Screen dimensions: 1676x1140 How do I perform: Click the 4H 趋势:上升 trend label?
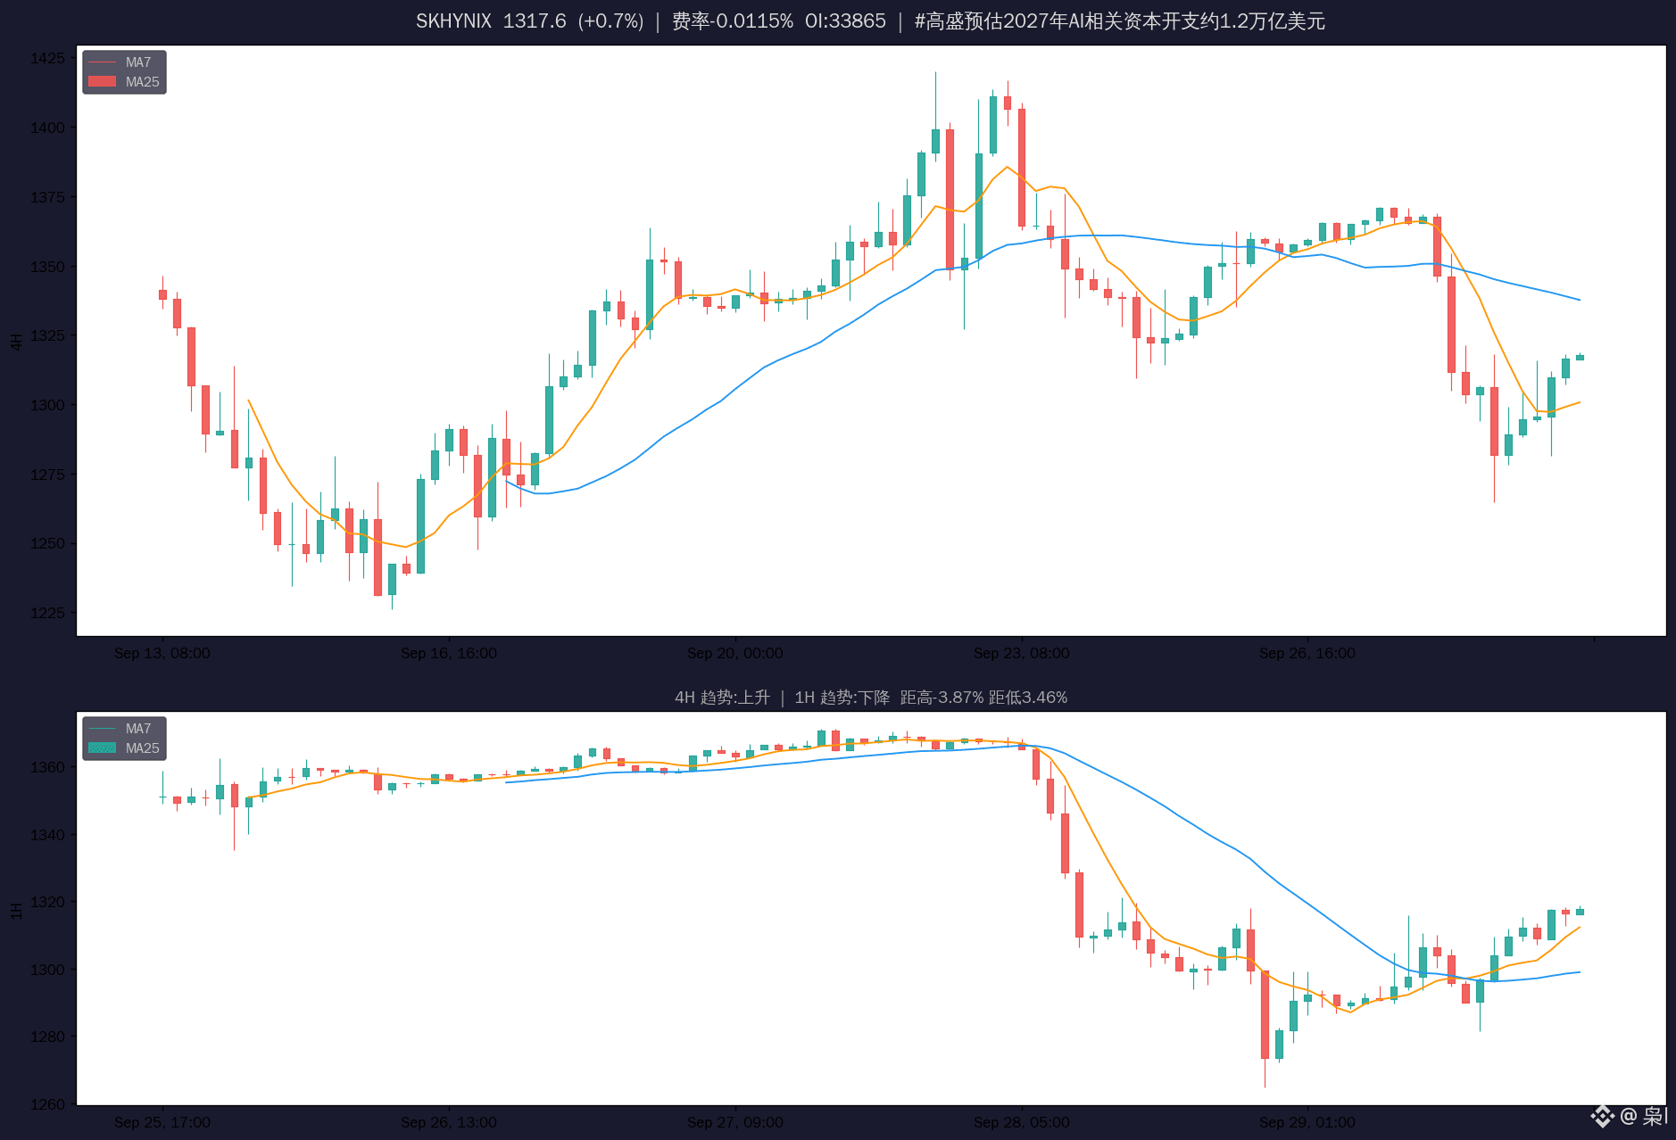(722, 698)
